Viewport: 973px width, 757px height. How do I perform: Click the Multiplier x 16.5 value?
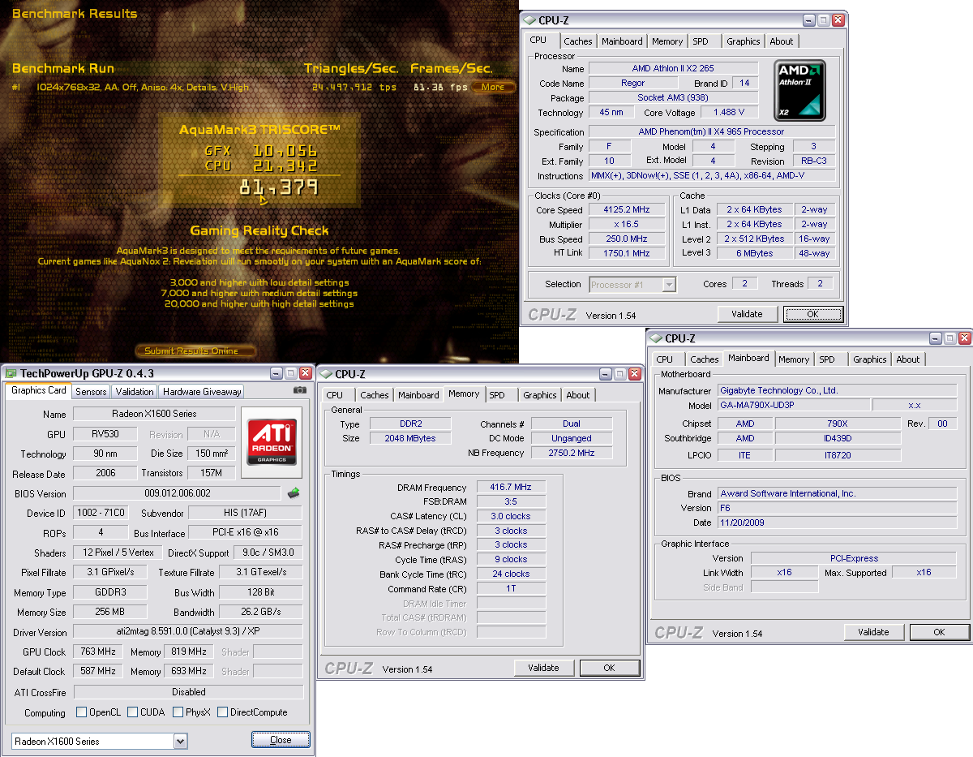(627, 225)
